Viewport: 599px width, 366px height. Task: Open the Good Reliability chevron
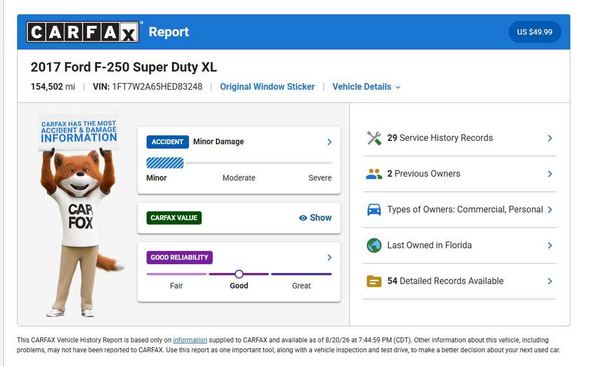[329, 258]
